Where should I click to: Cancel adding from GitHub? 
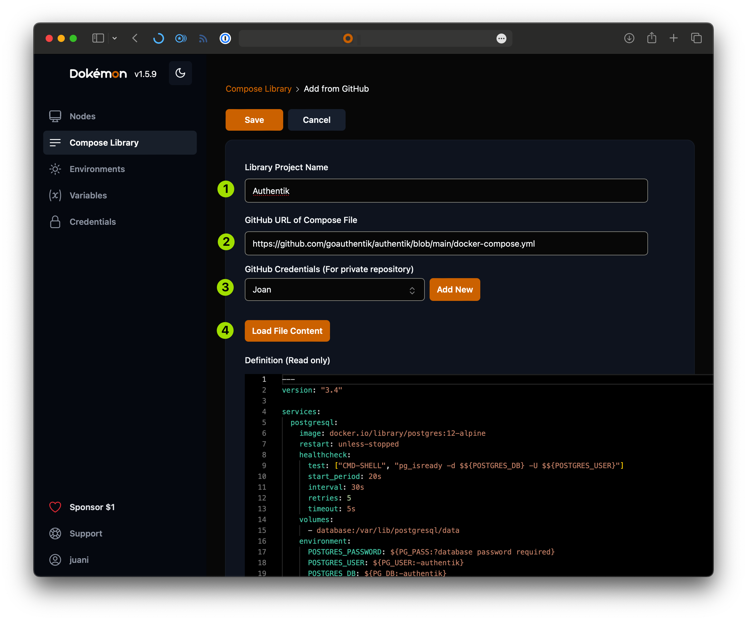click(316, 120)
